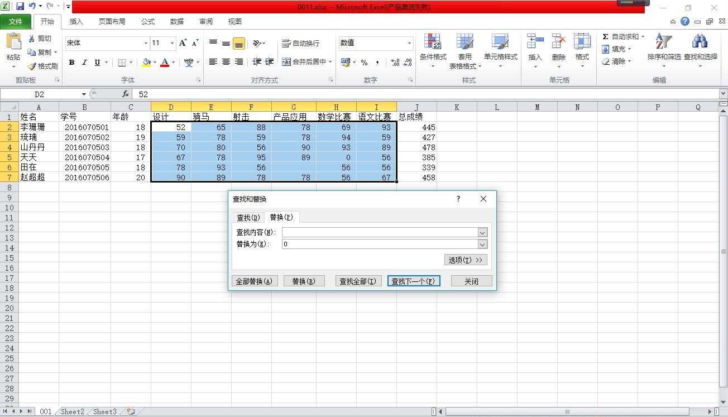The width and height of the screenshot is (728, 417).
Task: Open Sort and Filter (排序和筛选)
Action: (x=664, y=50)
